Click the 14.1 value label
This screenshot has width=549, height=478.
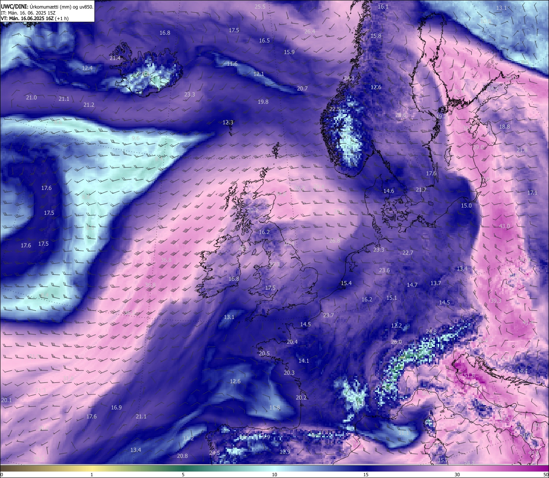coord(304,361)
